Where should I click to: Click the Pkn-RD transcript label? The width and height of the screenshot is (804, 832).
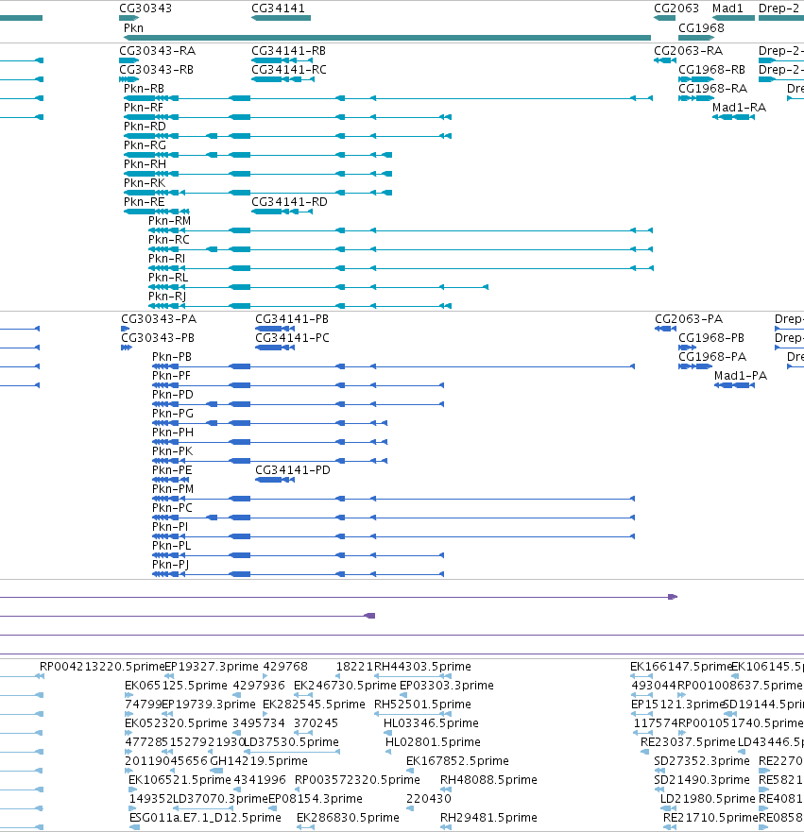pyautogui.click(x=145, y=127)
